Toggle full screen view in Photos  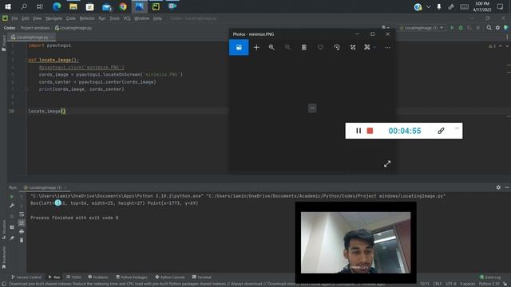(387, 164)
